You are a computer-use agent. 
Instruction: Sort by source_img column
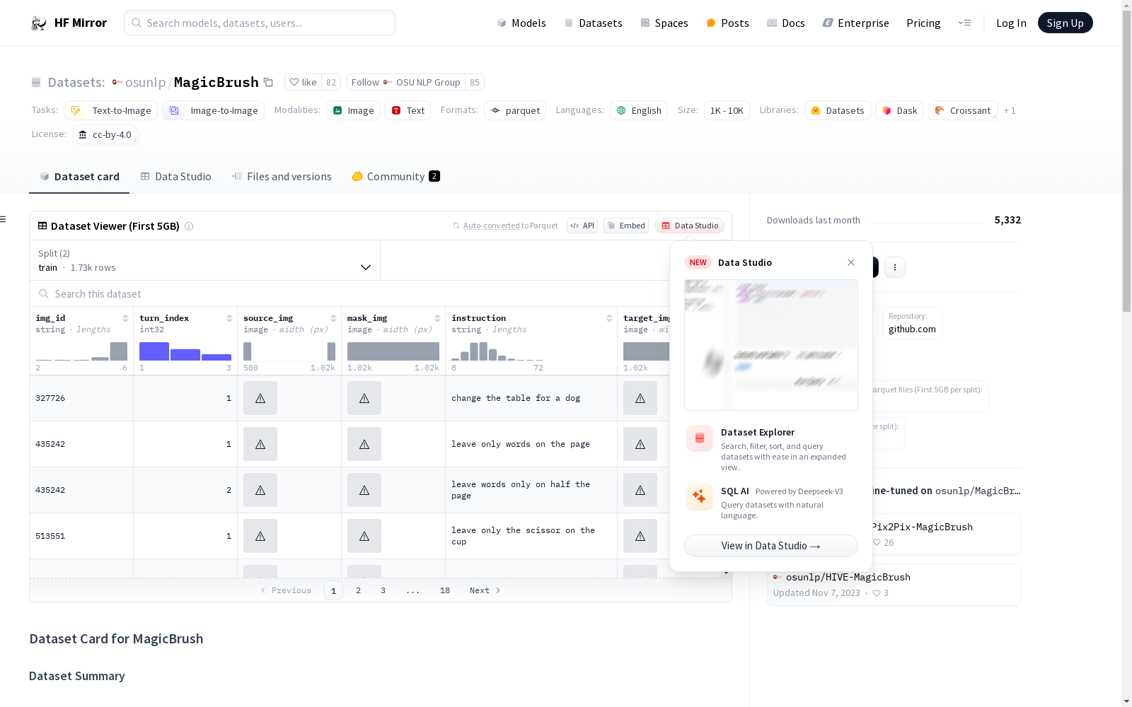pyautogui.click(x=333, y=318)
